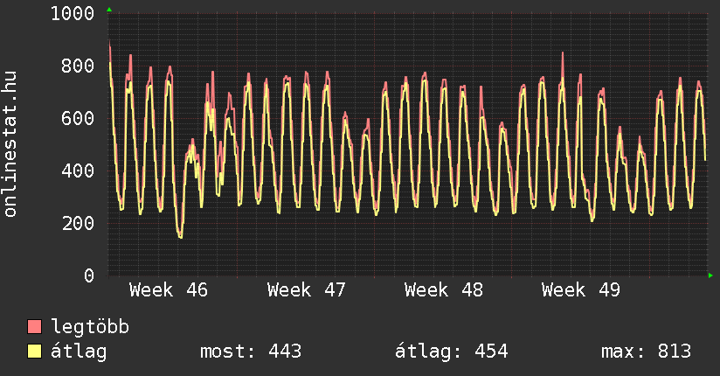Click the green arrow ending the x-axis
This screenshot has width=720, height=376.
tap(711, 275)
